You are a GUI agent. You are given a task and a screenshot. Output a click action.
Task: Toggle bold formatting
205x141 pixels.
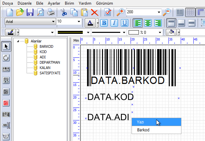click(104, 23)
